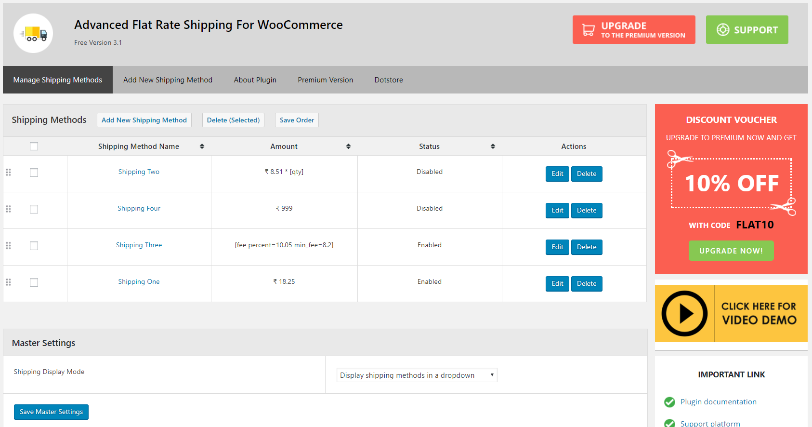
Task: Check the Shipping Three row checkbox
Action: (34, 246)
